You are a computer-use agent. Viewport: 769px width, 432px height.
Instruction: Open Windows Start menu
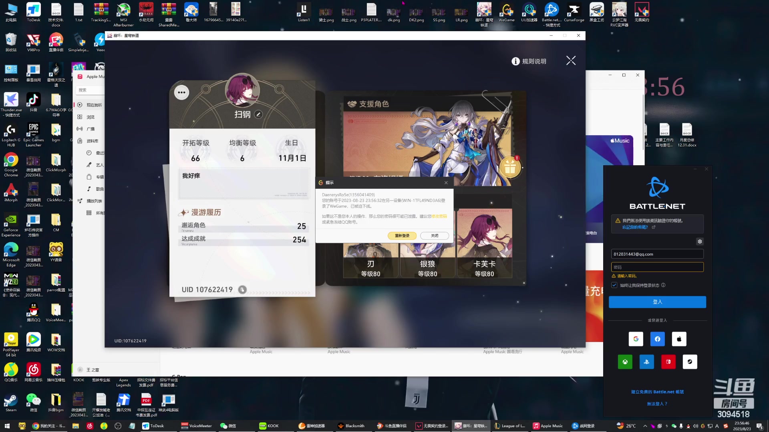tap(7, 426)
